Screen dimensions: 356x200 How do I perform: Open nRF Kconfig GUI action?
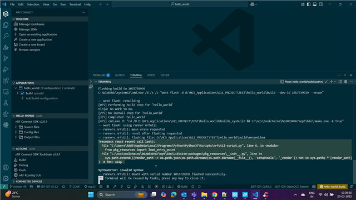pyautogui.click(x=29, y=176)
